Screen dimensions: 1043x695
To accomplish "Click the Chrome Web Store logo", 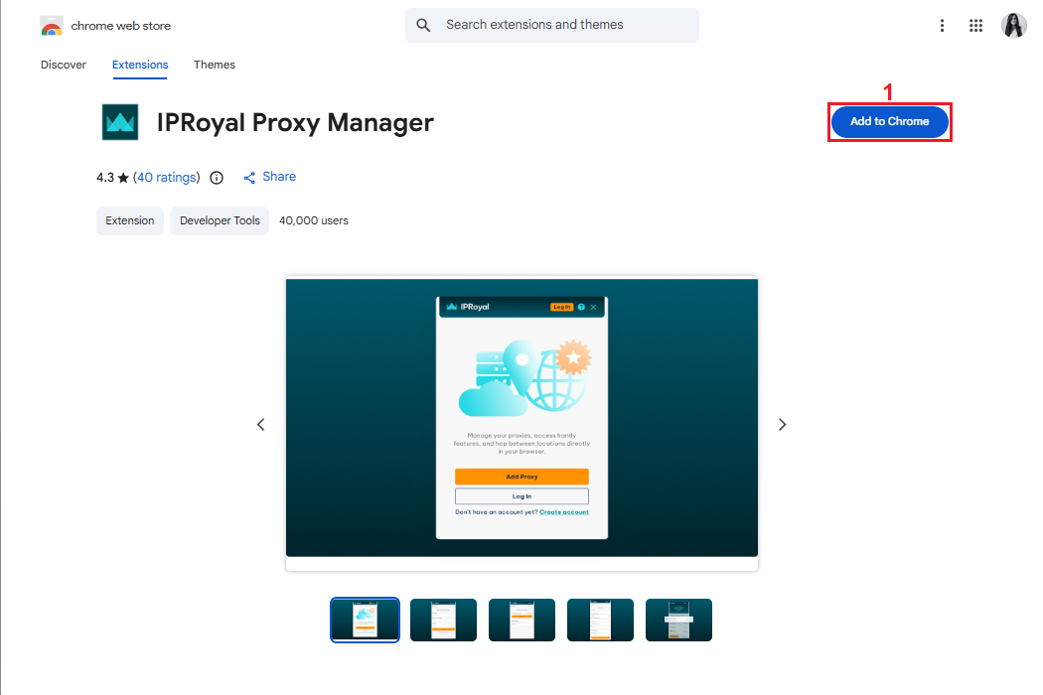I will (x=52, y=26).
